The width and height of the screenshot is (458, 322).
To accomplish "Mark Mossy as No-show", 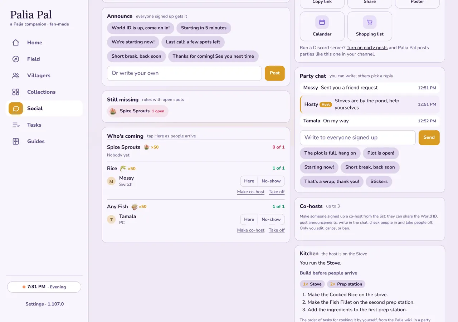I will tap(271, 181).
